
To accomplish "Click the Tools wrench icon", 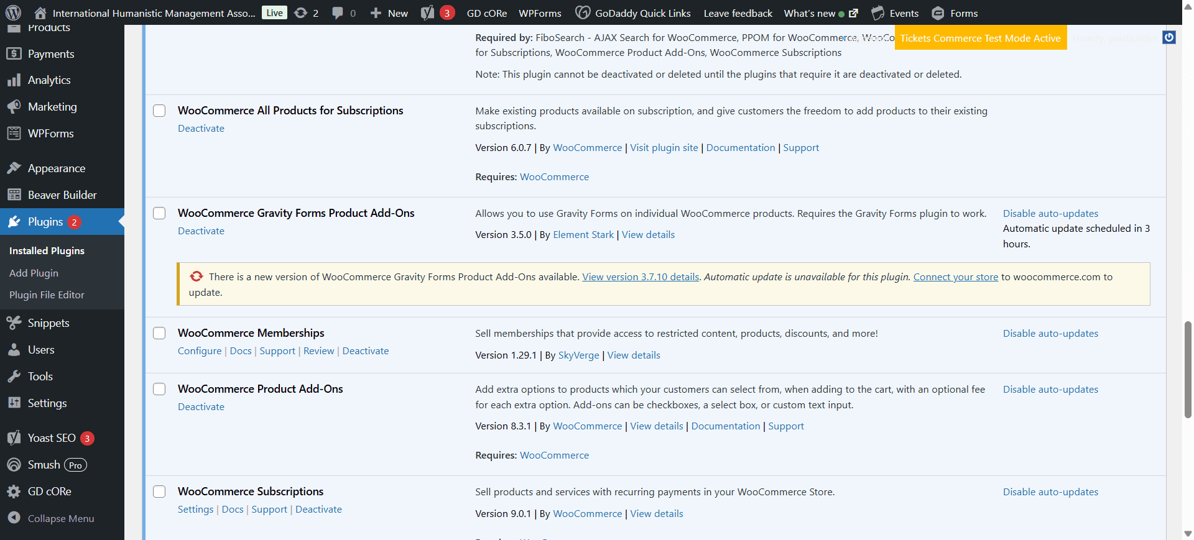I will tap(14, 377).
